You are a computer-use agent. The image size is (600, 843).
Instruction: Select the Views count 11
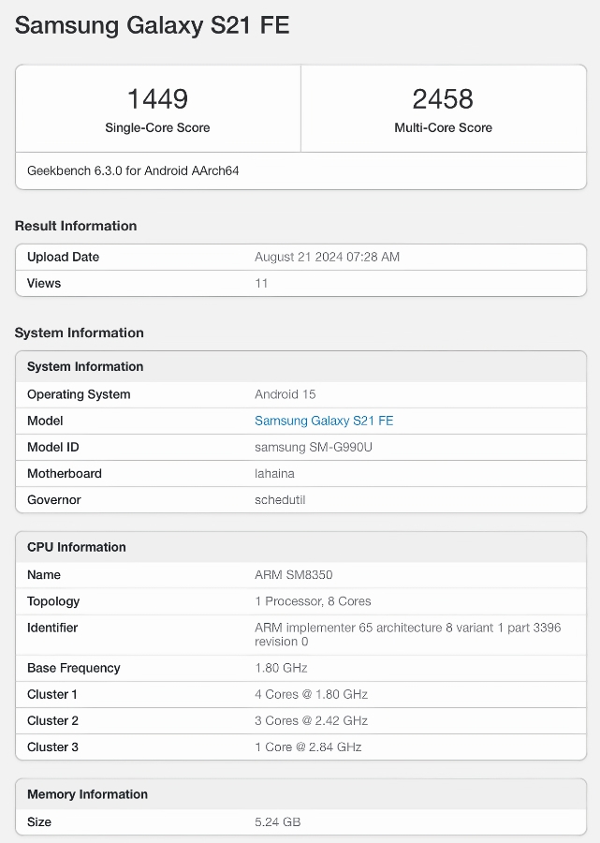[261, 283]
